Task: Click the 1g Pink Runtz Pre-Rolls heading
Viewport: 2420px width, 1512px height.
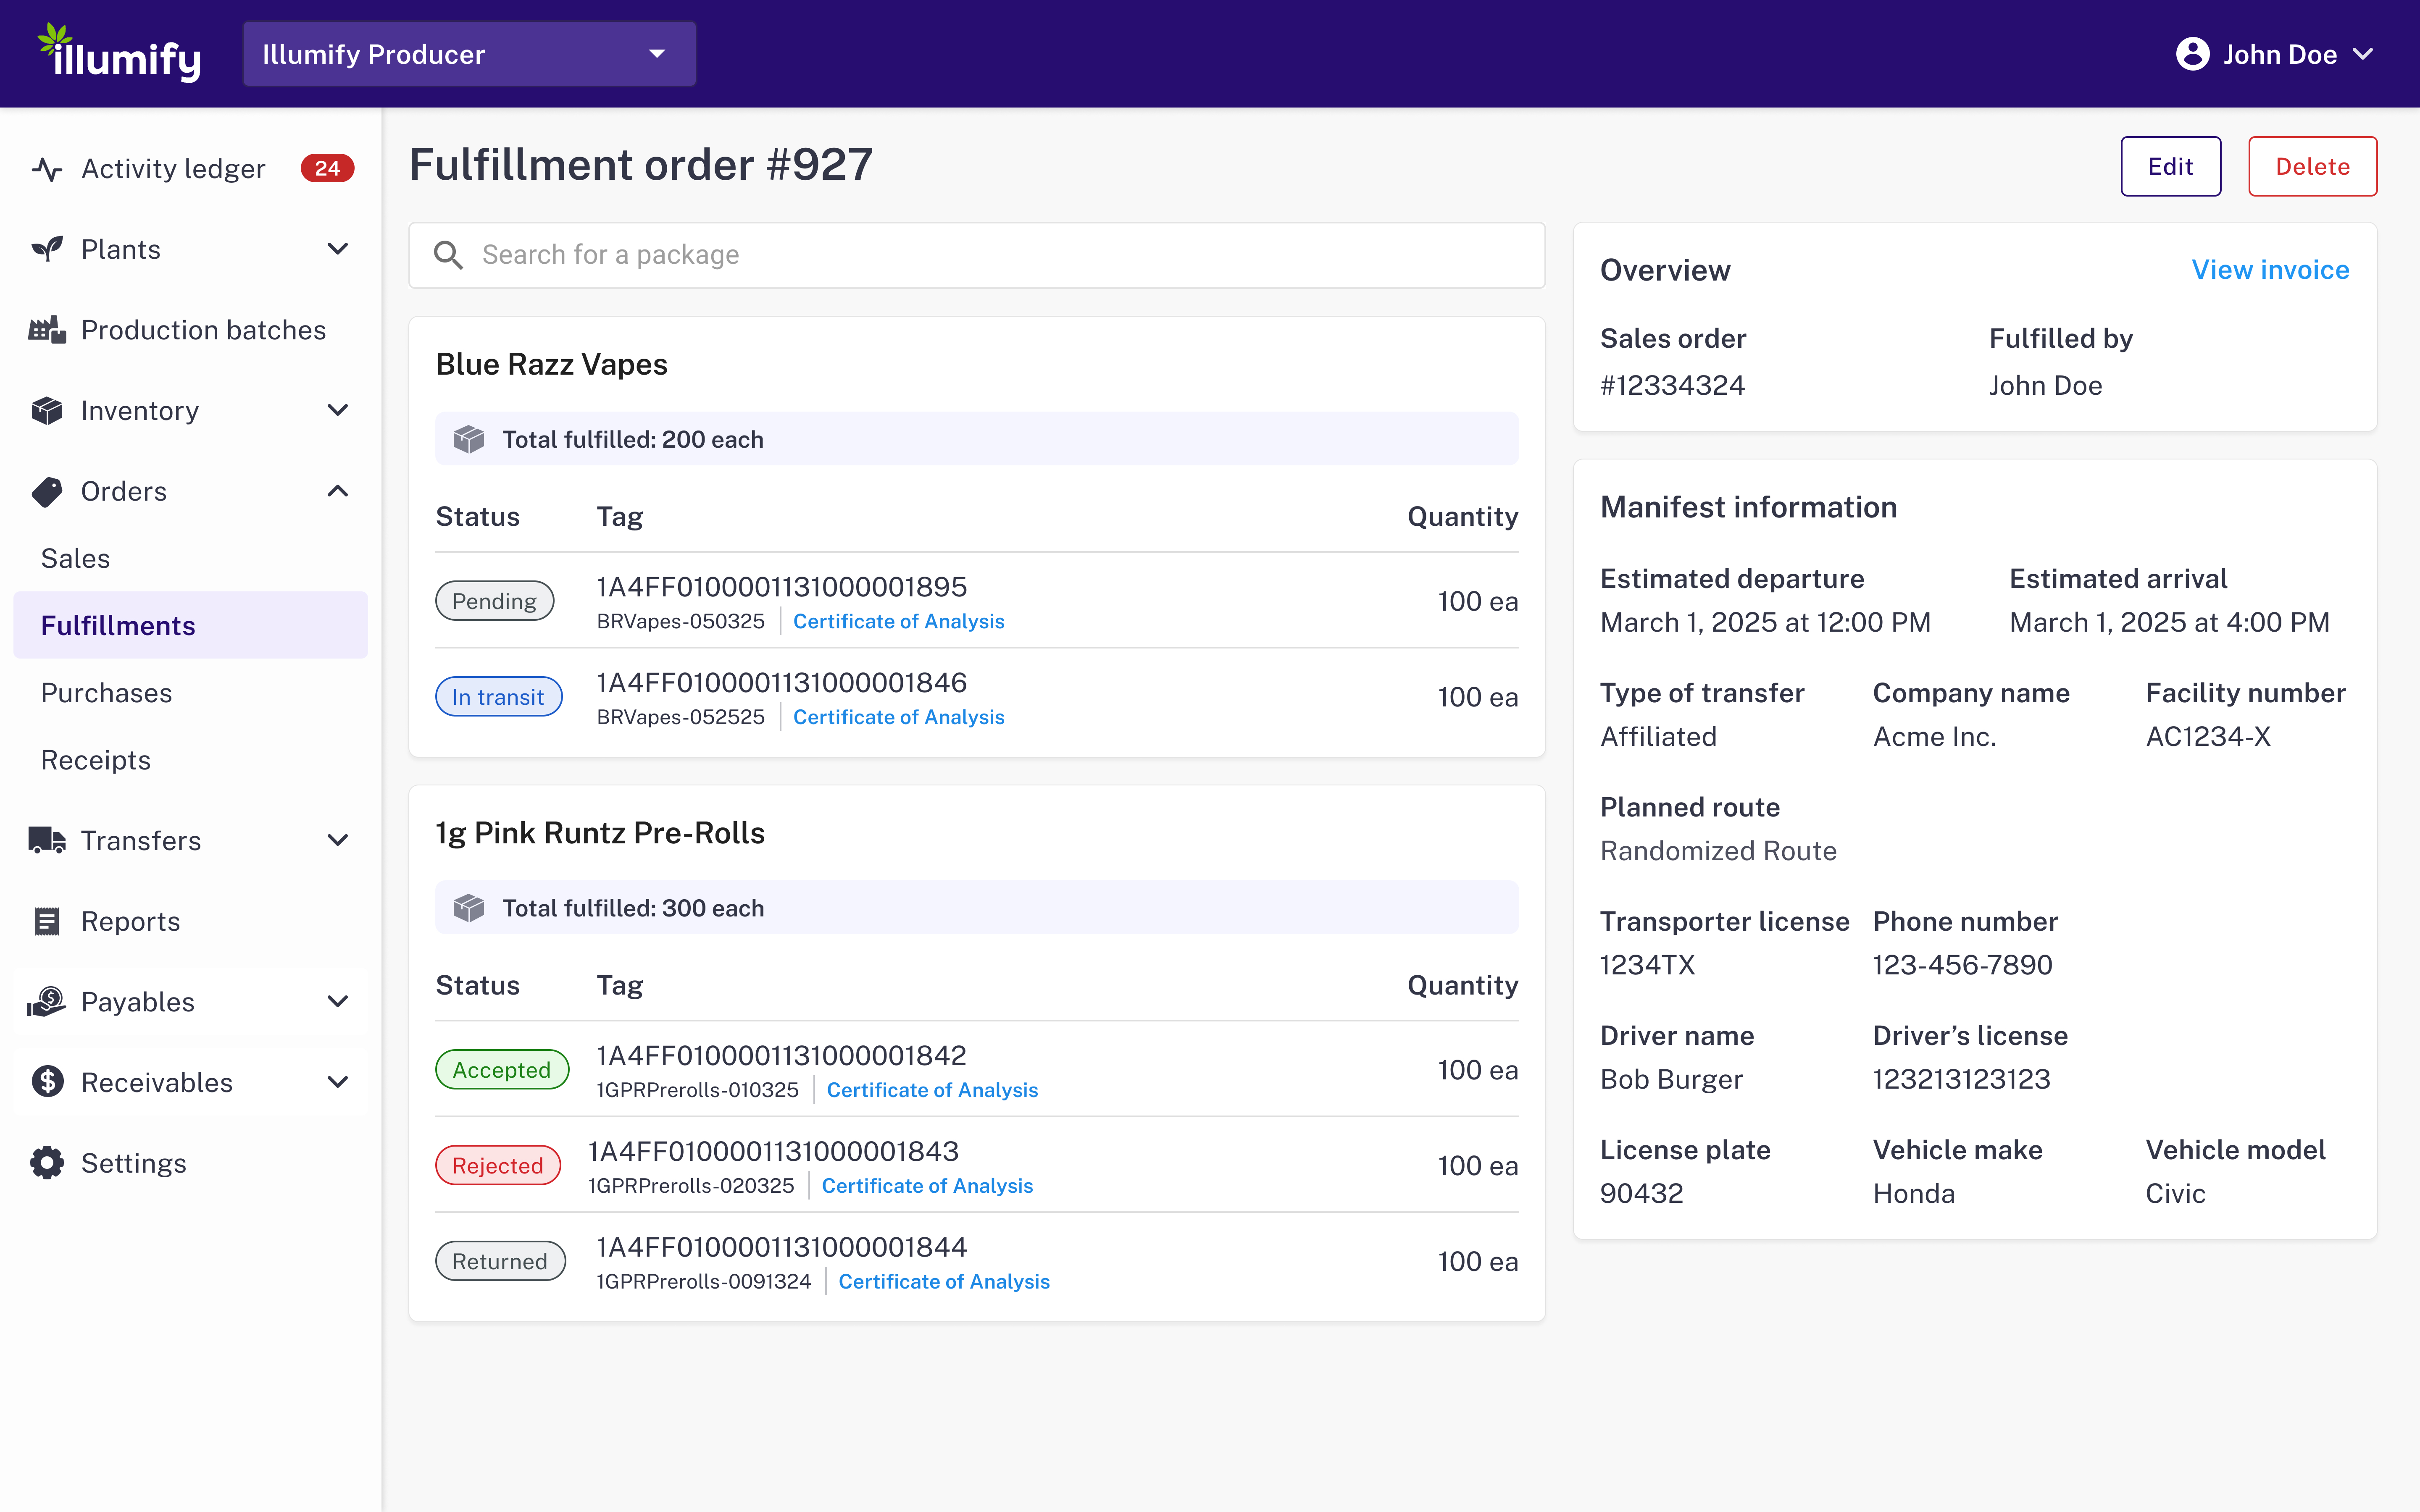Action: [600, 833]
